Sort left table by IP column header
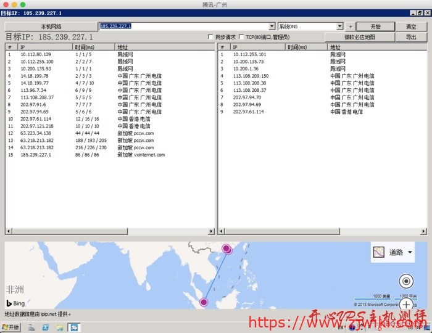 tap(45, 47)
